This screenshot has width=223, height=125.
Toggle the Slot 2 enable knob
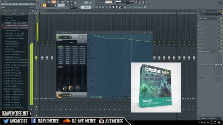pos(219,22)
